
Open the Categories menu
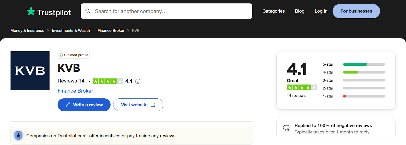[274, 11]
